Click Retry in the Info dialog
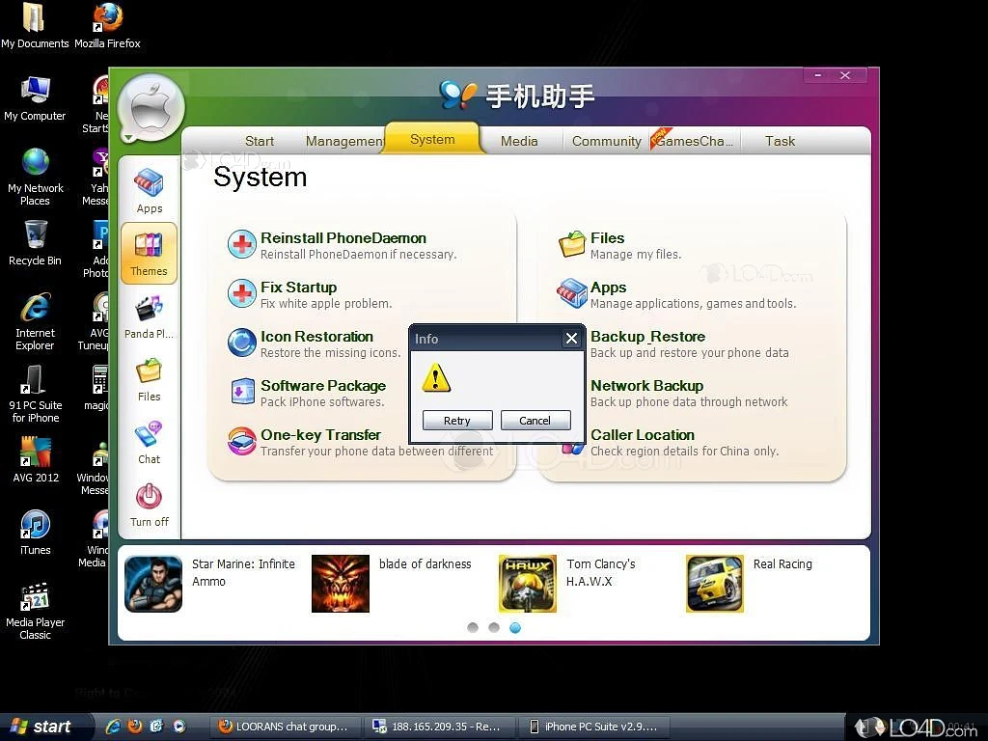 tap(457, 421)
